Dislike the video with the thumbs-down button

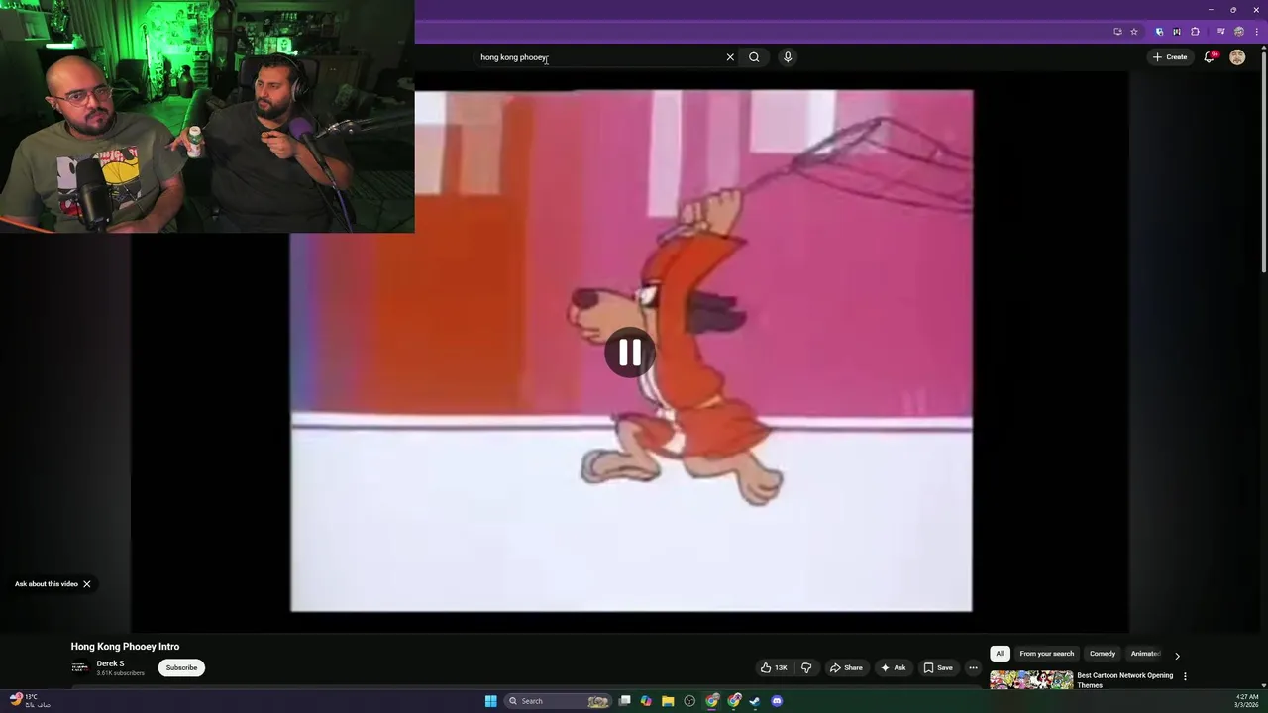806,667
